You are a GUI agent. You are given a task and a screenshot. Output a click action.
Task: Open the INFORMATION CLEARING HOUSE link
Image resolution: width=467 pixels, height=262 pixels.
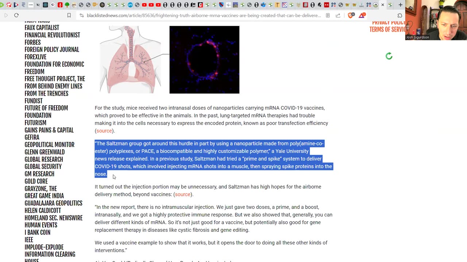click(50, 257)
